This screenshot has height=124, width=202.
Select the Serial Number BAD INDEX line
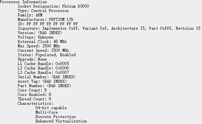(x=47, y=77)
